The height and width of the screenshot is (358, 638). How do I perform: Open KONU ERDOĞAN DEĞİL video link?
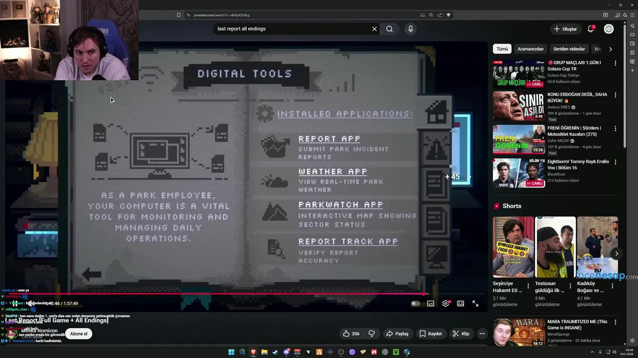click(577, 97)
